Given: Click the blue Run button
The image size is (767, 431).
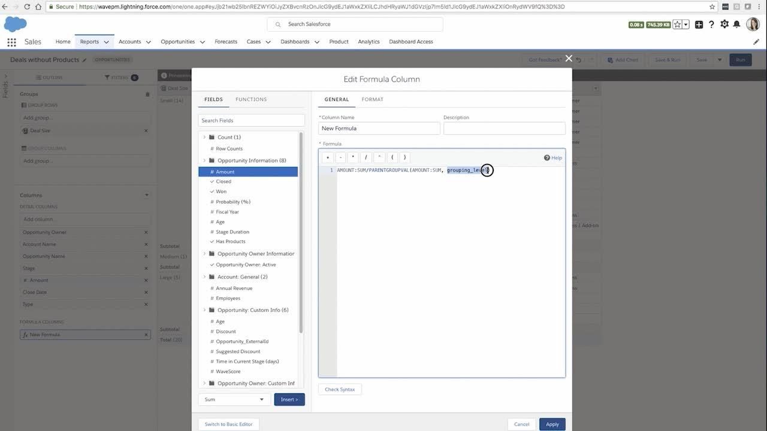Looking at the screenshot, I should tap(741, 60).
